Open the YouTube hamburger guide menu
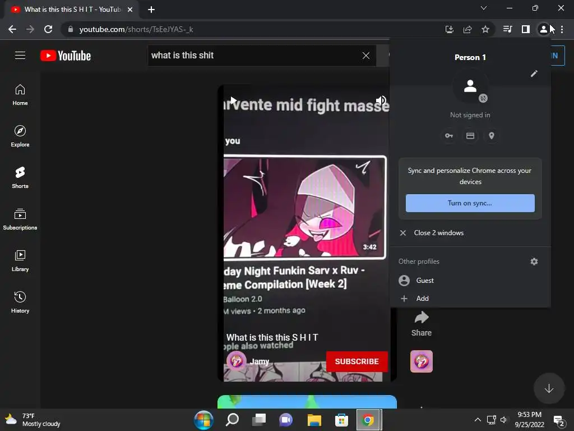 coord(20,56)
